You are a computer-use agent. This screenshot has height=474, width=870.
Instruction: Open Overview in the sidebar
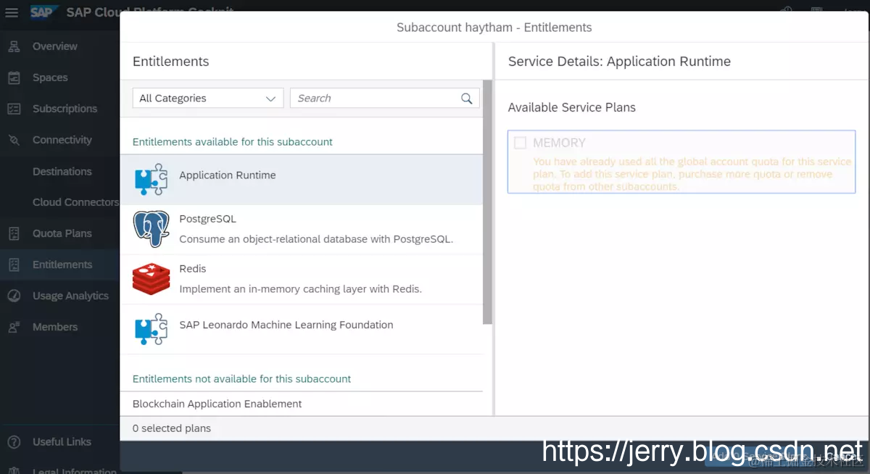pyautogui.click(x=55, y=46)
